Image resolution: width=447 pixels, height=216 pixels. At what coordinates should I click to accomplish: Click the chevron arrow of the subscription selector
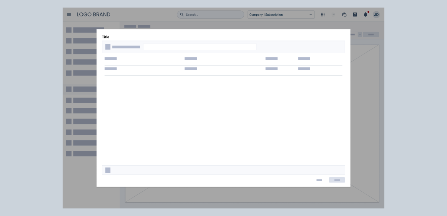[311, 15]
